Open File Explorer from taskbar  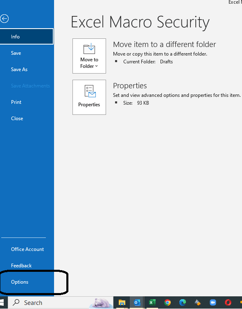tap(122, 302)
